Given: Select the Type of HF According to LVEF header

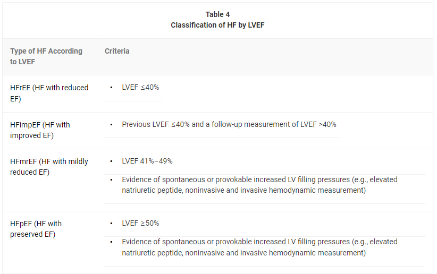Looking at the screenshot, I should click(x=46, y=56).
